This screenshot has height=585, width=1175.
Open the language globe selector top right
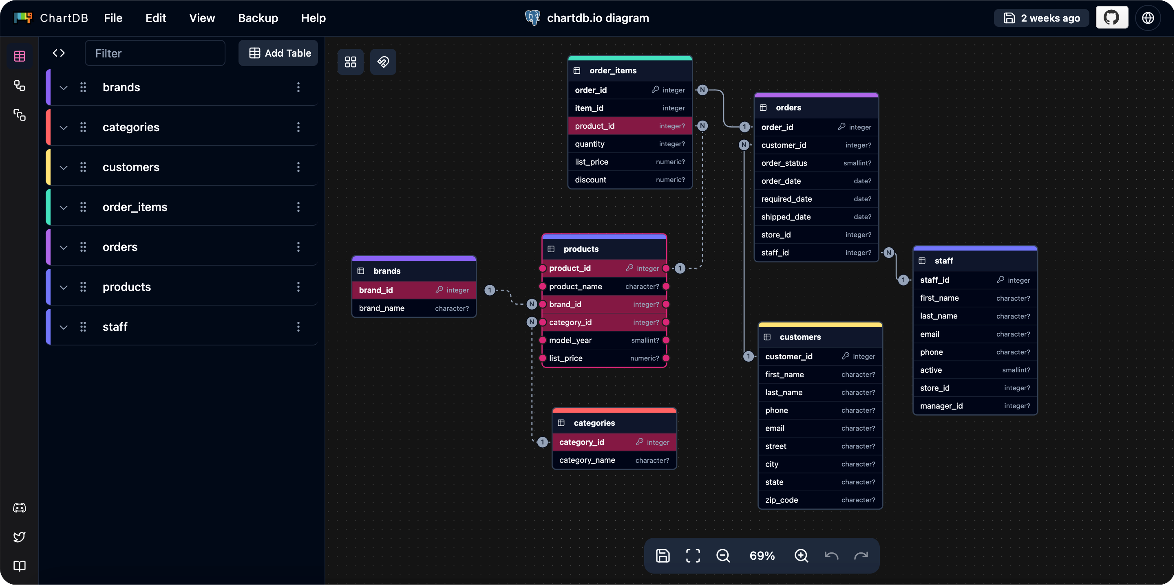click(1148, 18)
